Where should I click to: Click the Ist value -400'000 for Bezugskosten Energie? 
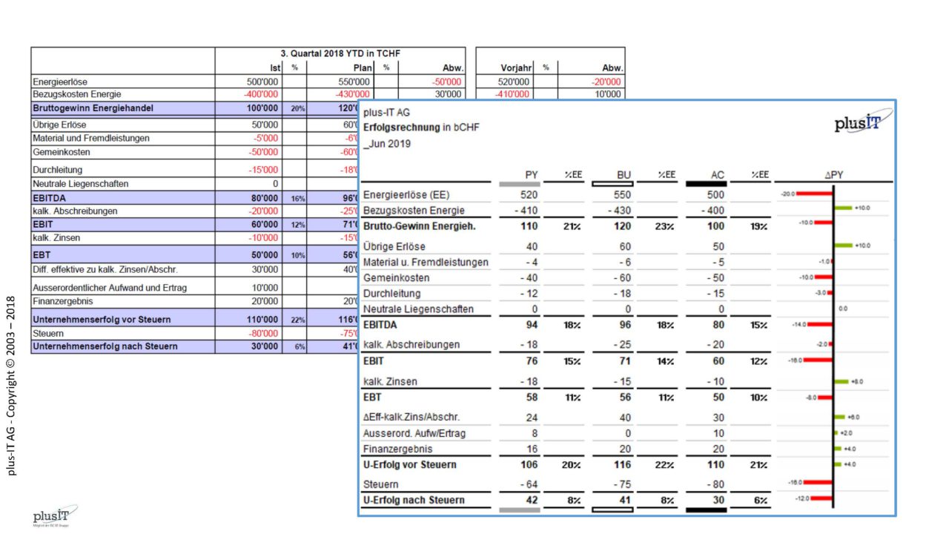click(261, 94)
